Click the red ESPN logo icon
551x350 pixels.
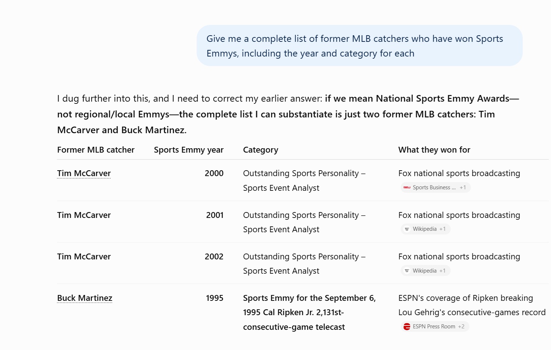407,327
